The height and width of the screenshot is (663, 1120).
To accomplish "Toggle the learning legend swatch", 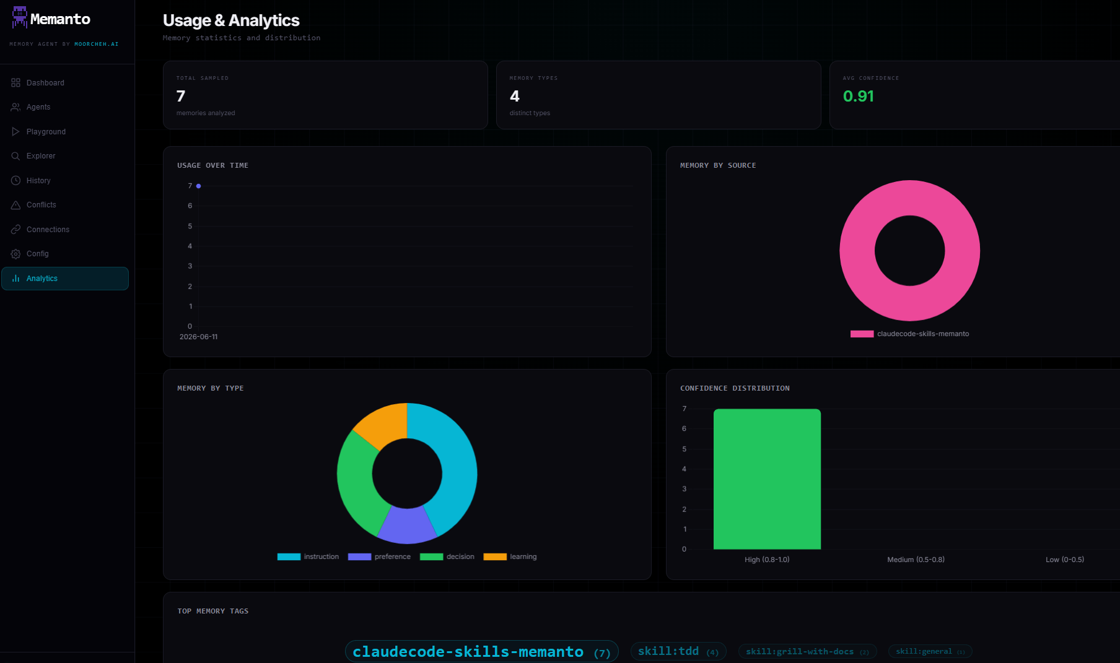I will pos(495,557).
